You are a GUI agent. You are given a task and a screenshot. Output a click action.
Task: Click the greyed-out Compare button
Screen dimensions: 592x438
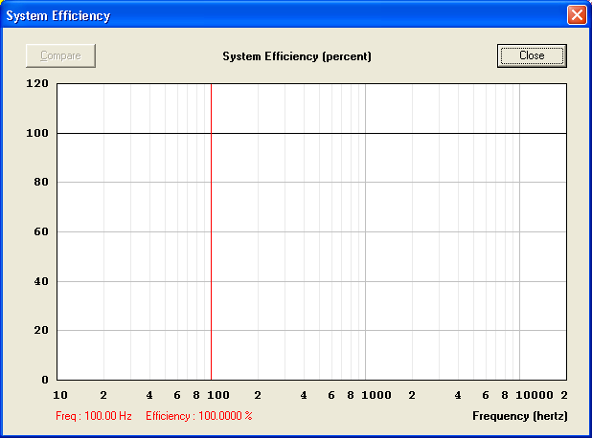click(x=60, y=55)
